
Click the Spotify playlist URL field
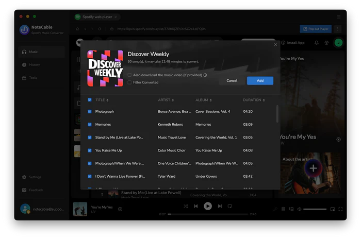[161, 29]
